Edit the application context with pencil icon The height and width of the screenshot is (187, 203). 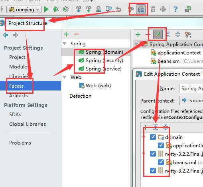(x=158, y=34)
